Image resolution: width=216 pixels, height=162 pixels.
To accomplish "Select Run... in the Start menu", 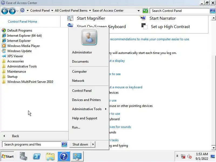I will 76,127.
